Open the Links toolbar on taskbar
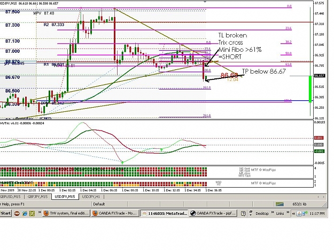Screen dimensions: 334x250 (x=280, y=213)
